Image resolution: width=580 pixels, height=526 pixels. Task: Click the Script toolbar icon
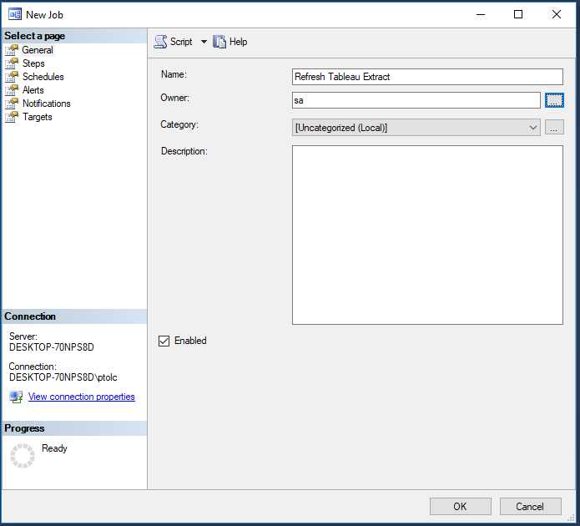click(x=160, y=42)
